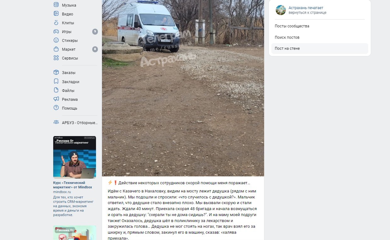Open the Игры gamepad icon
This screenshot has width=390, height=240.
(x=56, y=31)
